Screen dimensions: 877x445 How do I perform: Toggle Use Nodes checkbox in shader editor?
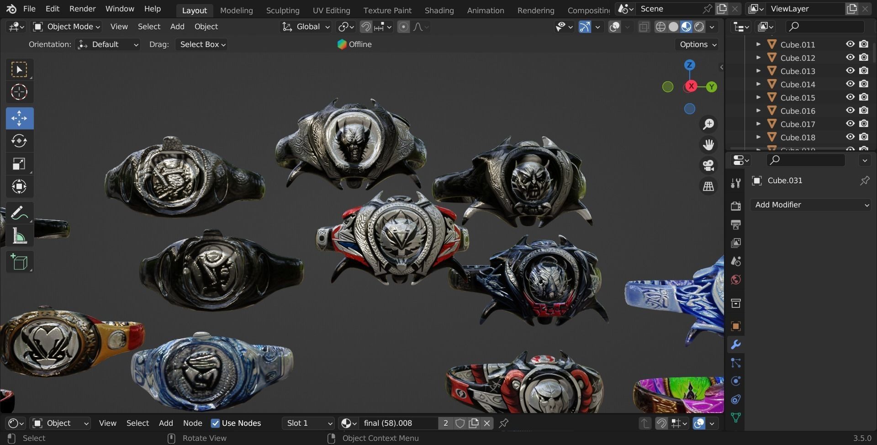215,423
